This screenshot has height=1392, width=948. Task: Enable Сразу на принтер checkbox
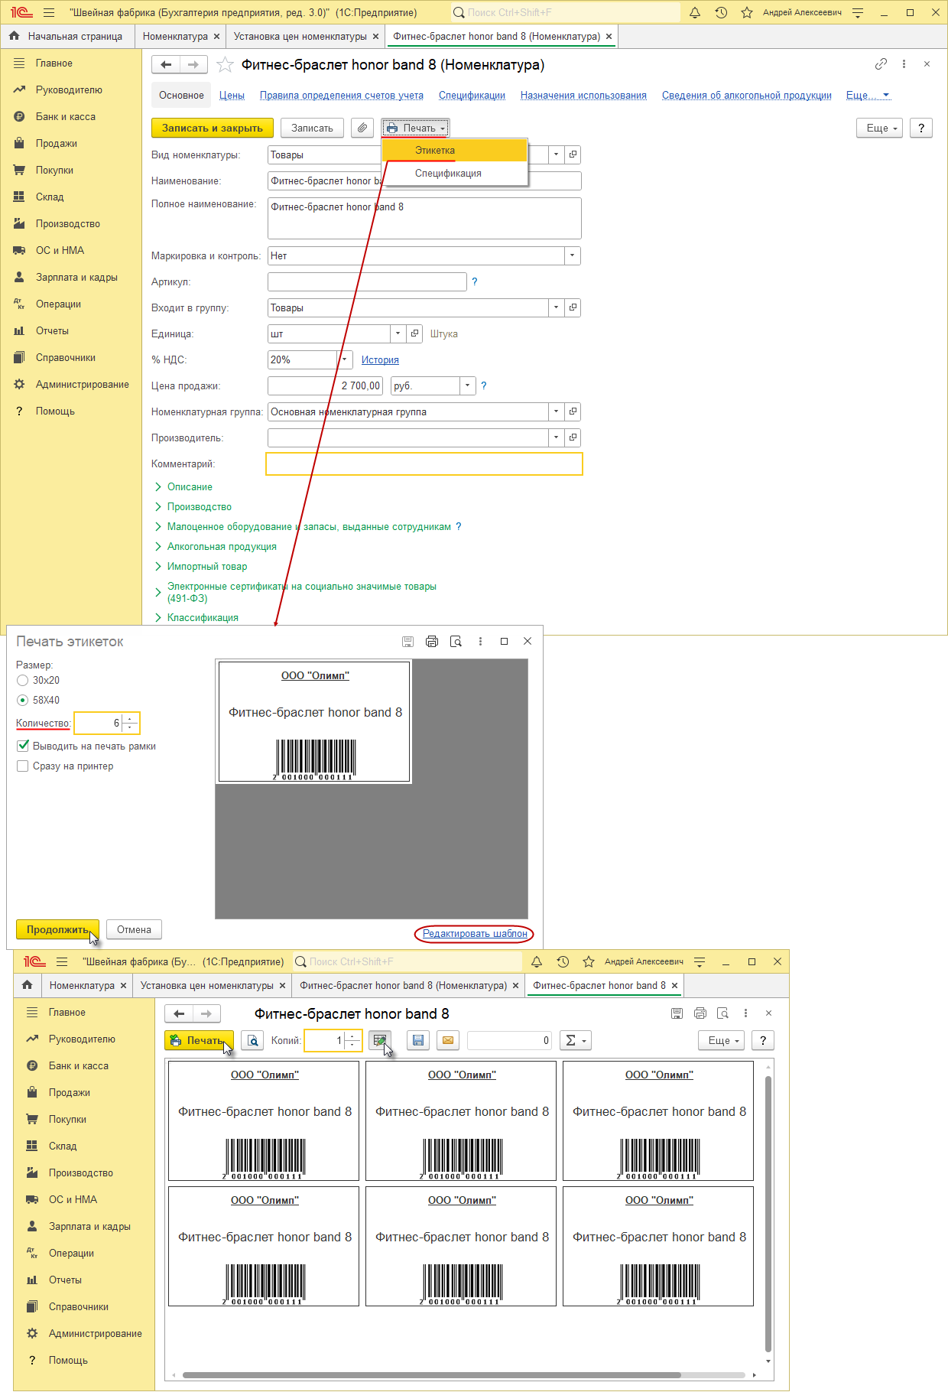pyautogui.click(x=23, y=766)
